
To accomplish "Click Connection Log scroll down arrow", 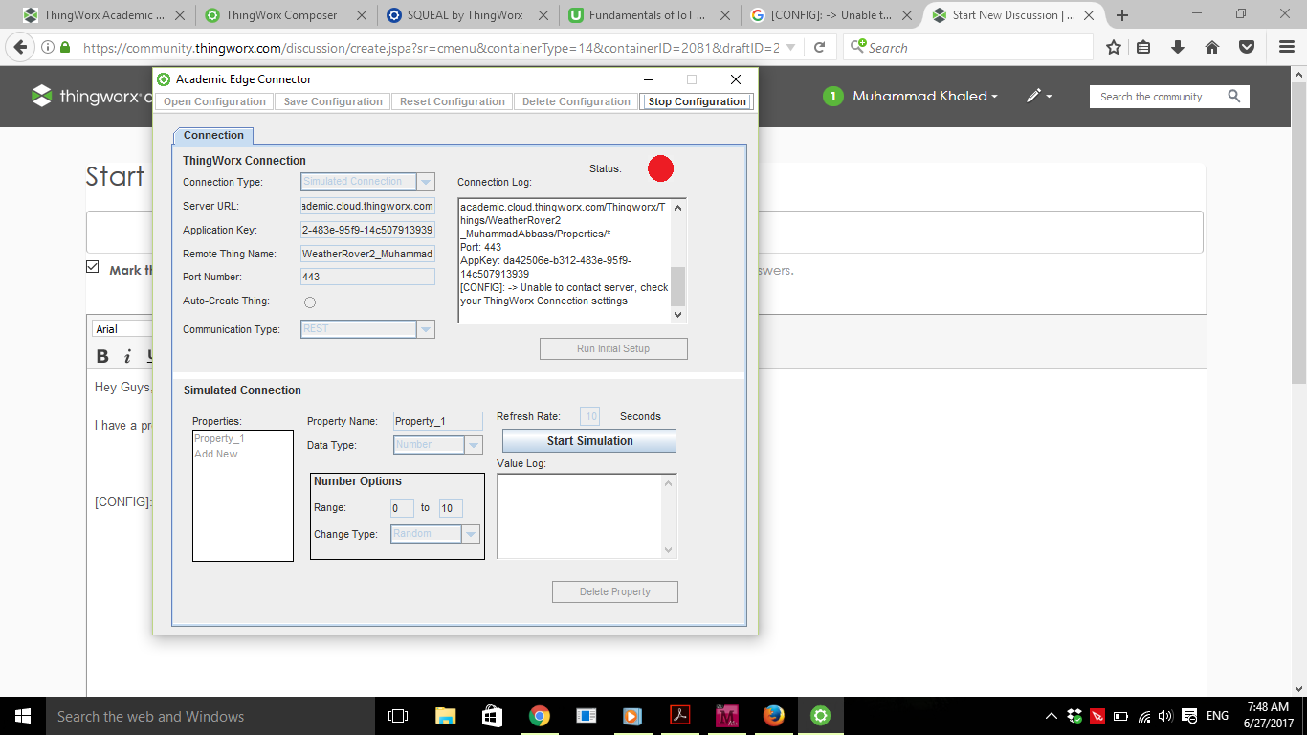I will pyautogui.click(x=678, y=315).
